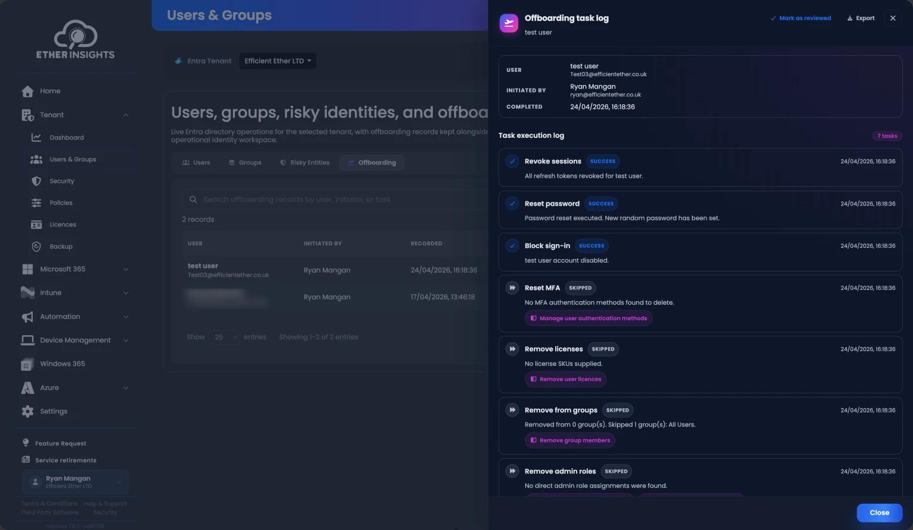Open the entries per page dropdown showing 25
The image size is (913, 530).
tap(224, 337)
